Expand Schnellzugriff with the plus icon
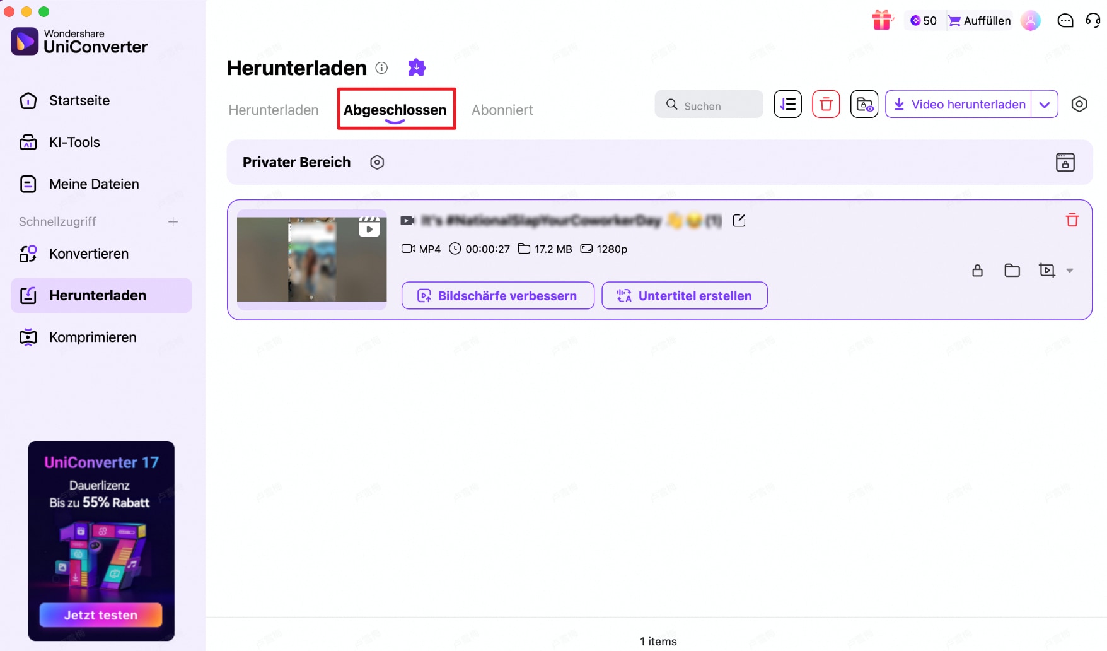This screenshot has height=651, width=1107. pyautogui.click(x=173, y=221)
